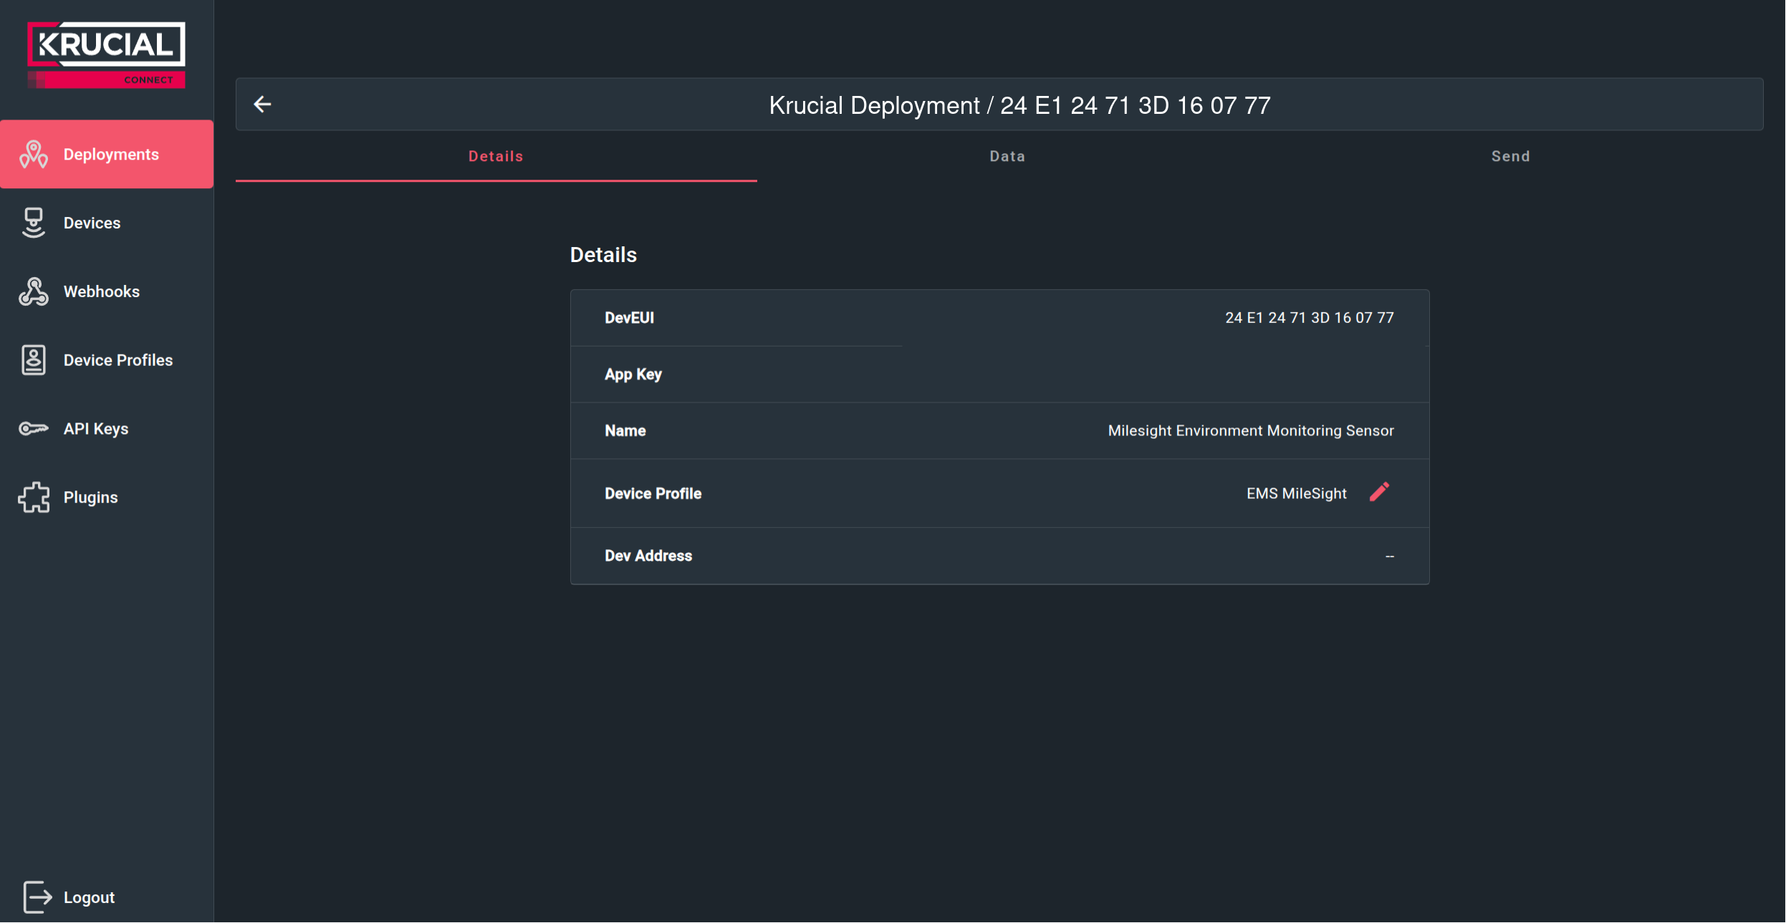This screenshot has width=1786, height=923.
Task: Click the Devices sensor icon
Action: click(x=34, y=223)
